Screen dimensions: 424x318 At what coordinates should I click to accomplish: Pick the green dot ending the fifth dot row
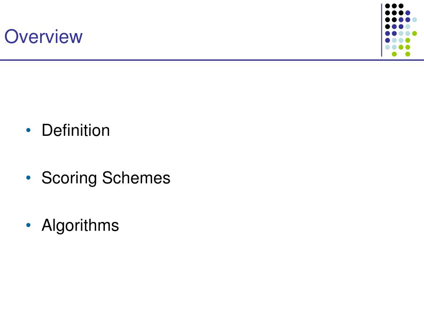414,34
